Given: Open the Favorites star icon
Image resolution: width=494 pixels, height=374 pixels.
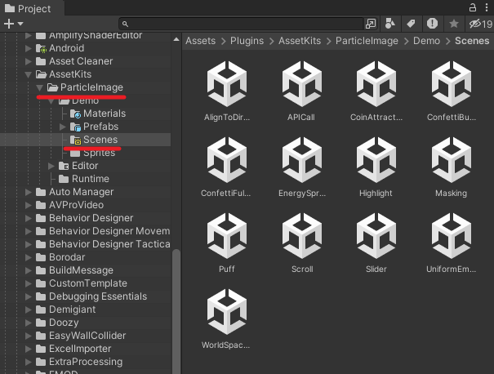Looking at the screenshot, I should click(x=454, y=24).
